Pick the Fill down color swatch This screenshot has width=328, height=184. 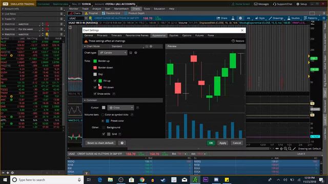100,87
